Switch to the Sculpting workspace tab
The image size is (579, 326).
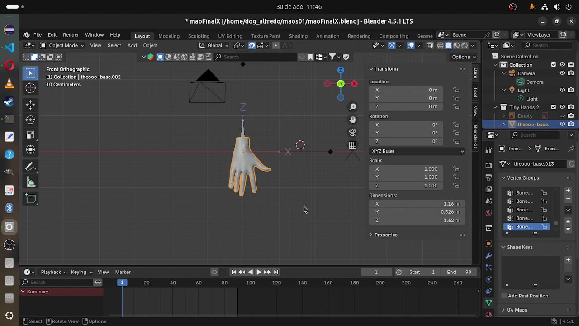[x=199, y=36]
